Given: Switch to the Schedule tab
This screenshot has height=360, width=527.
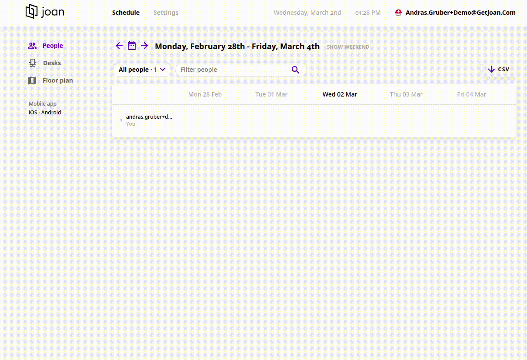Looking at the screenshot, I should click(x=126, y=13).
